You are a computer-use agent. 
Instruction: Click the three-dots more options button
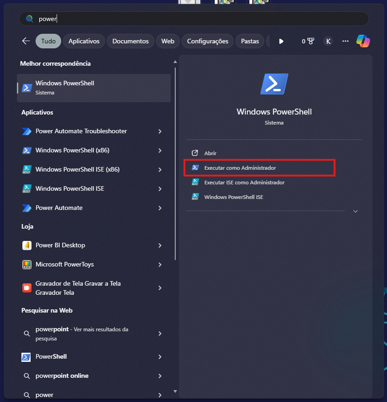(x=345, y=41)
